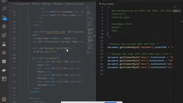Viewport: 183px width, 103px height.
Task: Click tny_clock.html in the breadcrumb
Action: pos(22,4)
